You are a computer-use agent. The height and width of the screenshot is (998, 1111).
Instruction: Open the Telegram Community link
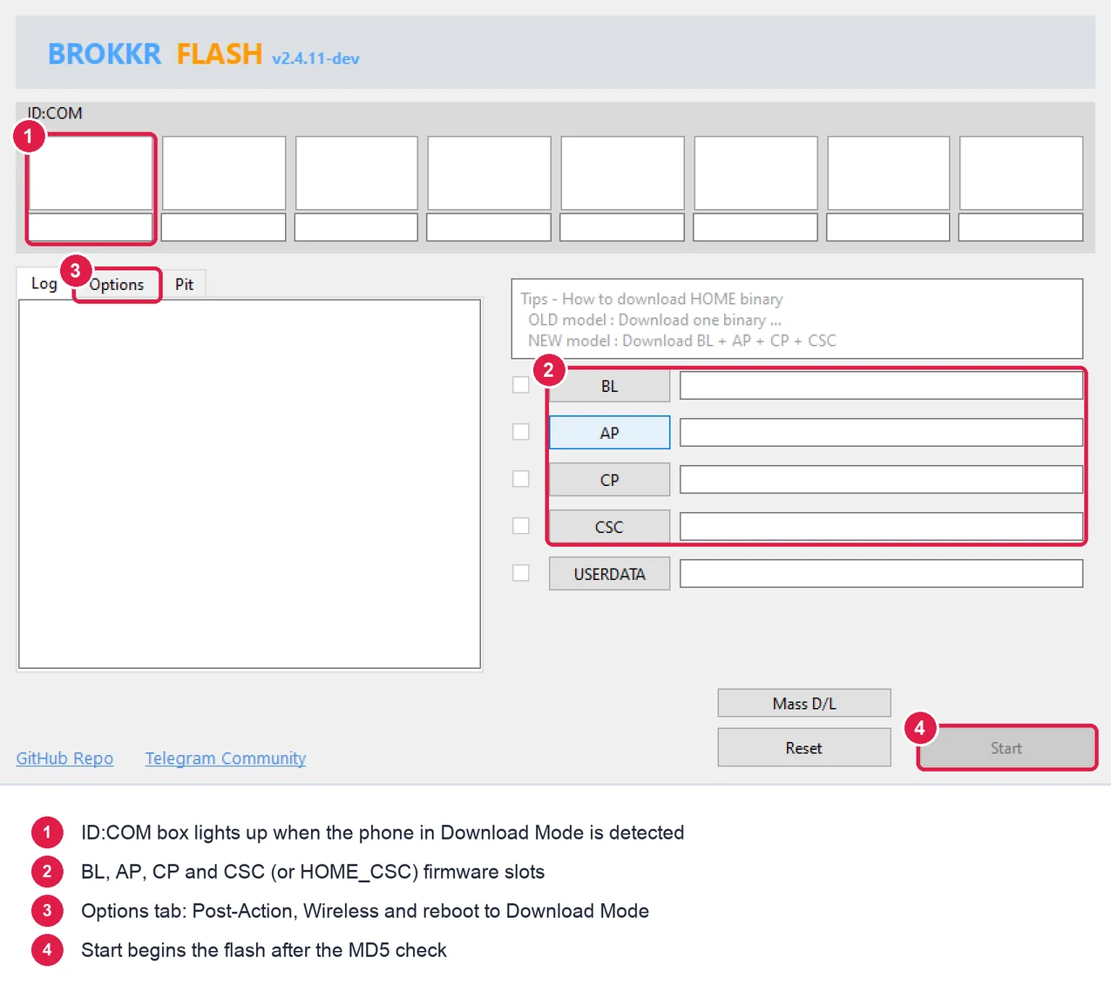(226, 758)
